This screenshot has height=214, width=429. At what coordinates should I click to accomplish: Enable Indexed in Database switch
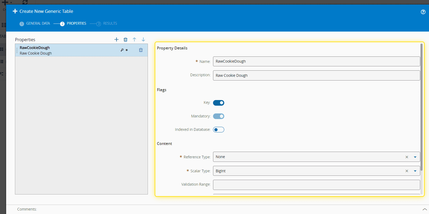pyautogui.click(x=219, y=130)
